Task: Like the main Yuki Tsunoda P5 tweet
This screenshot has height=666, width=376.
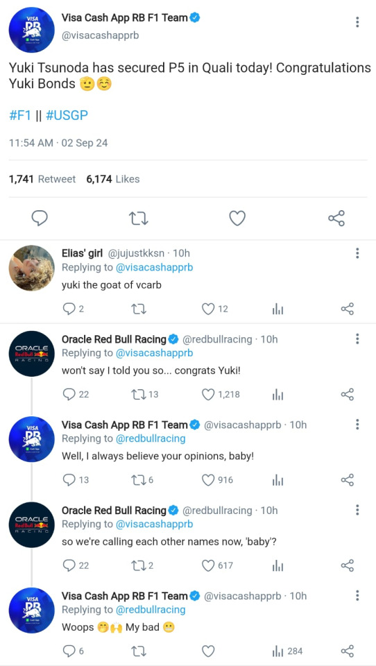Action: pyautogui.click(x=237, y=219)
